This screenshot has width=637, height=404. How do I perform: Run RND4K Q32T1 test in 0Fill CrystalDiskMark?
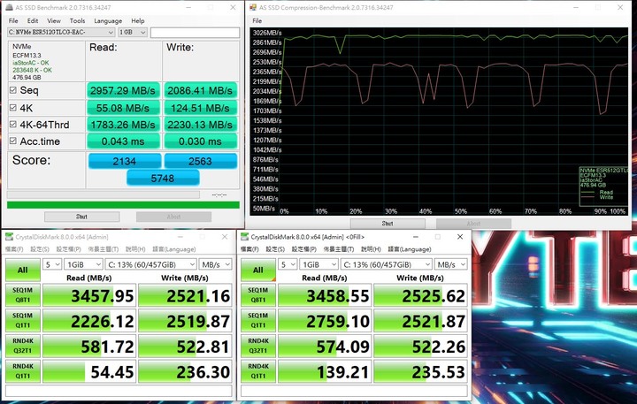click(258, 346)
